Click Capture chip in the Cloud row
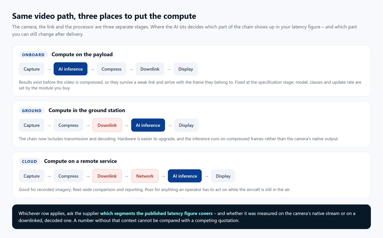 pyautogui.click(x=32, y=176)
